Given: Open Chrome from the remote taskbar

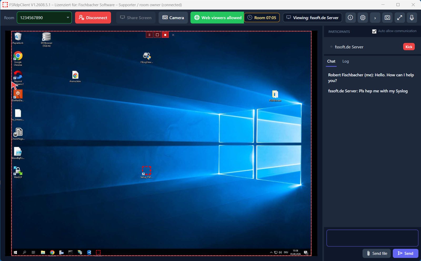Looking at the screenshot, I should pyautogui.click(x=52, y=252).
